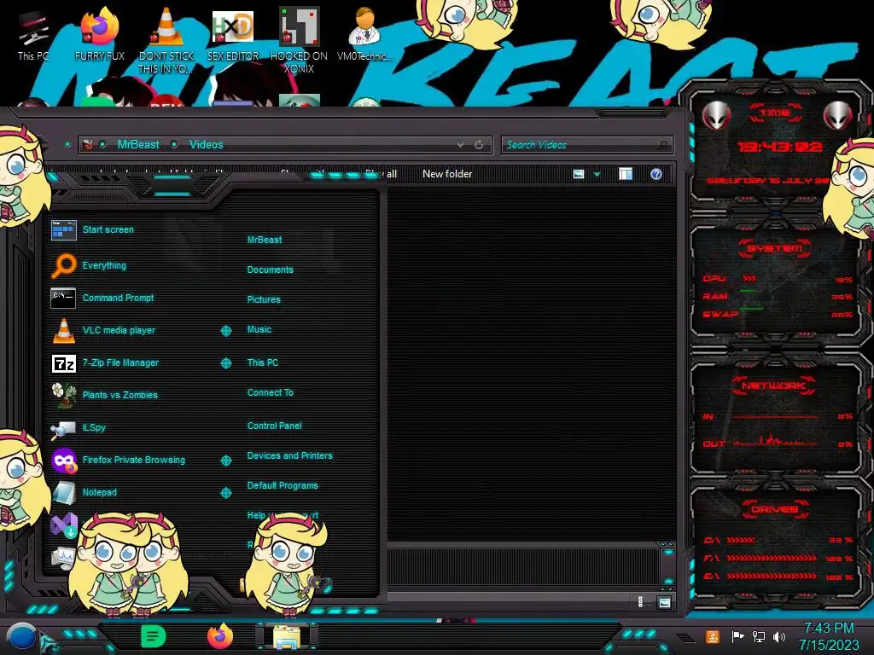874x655 pixels.
Task: Focus the Search Videos field
Action: click(587, 145)
